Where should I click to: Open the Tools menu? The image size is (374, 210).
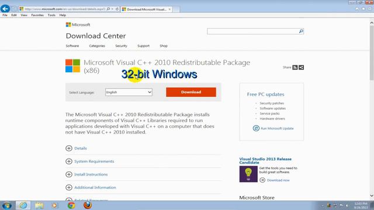(x=51, y=15)
